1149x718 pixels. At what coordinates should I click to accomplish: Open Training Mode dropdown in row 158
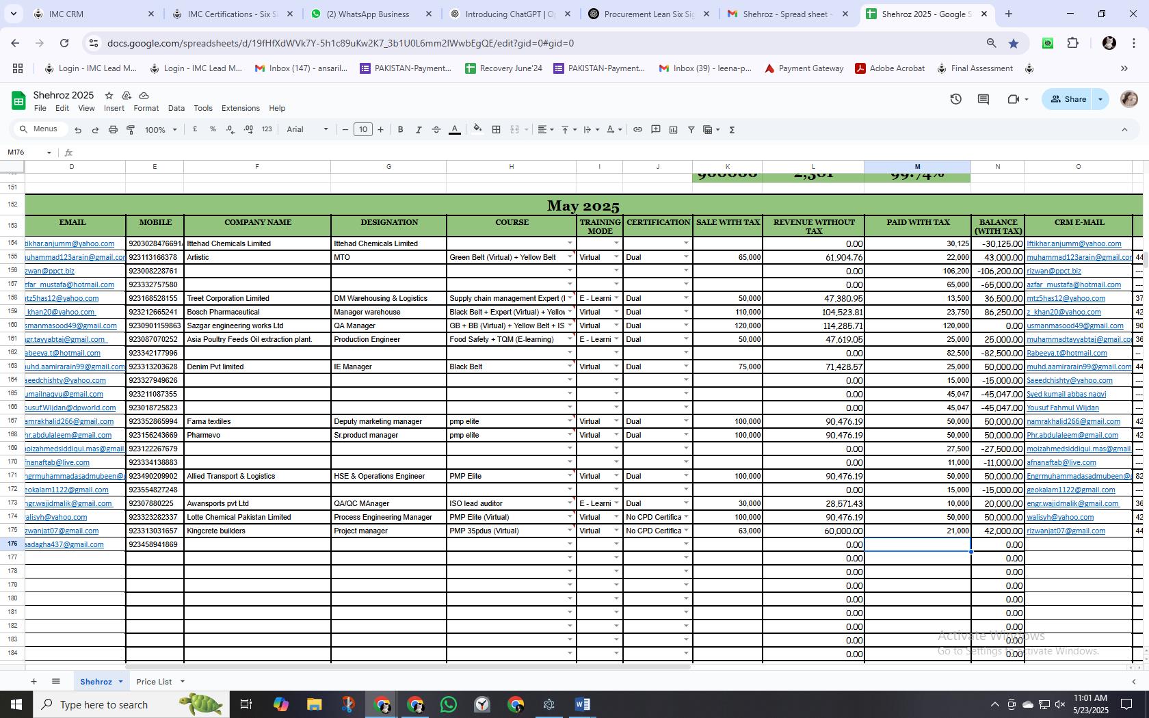[616, 298]
